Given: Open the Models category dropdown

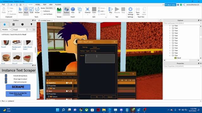Looking at the screenshot, I should (x=6, y=30).
